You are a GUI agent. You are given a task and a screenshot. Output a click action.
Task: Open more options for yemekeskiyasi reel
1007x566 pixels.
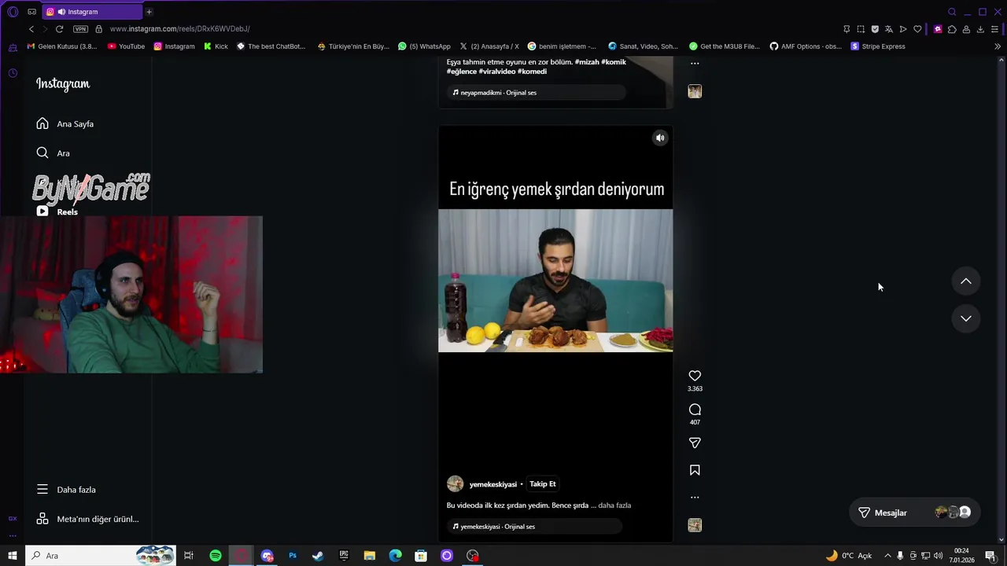coord(695,497)
